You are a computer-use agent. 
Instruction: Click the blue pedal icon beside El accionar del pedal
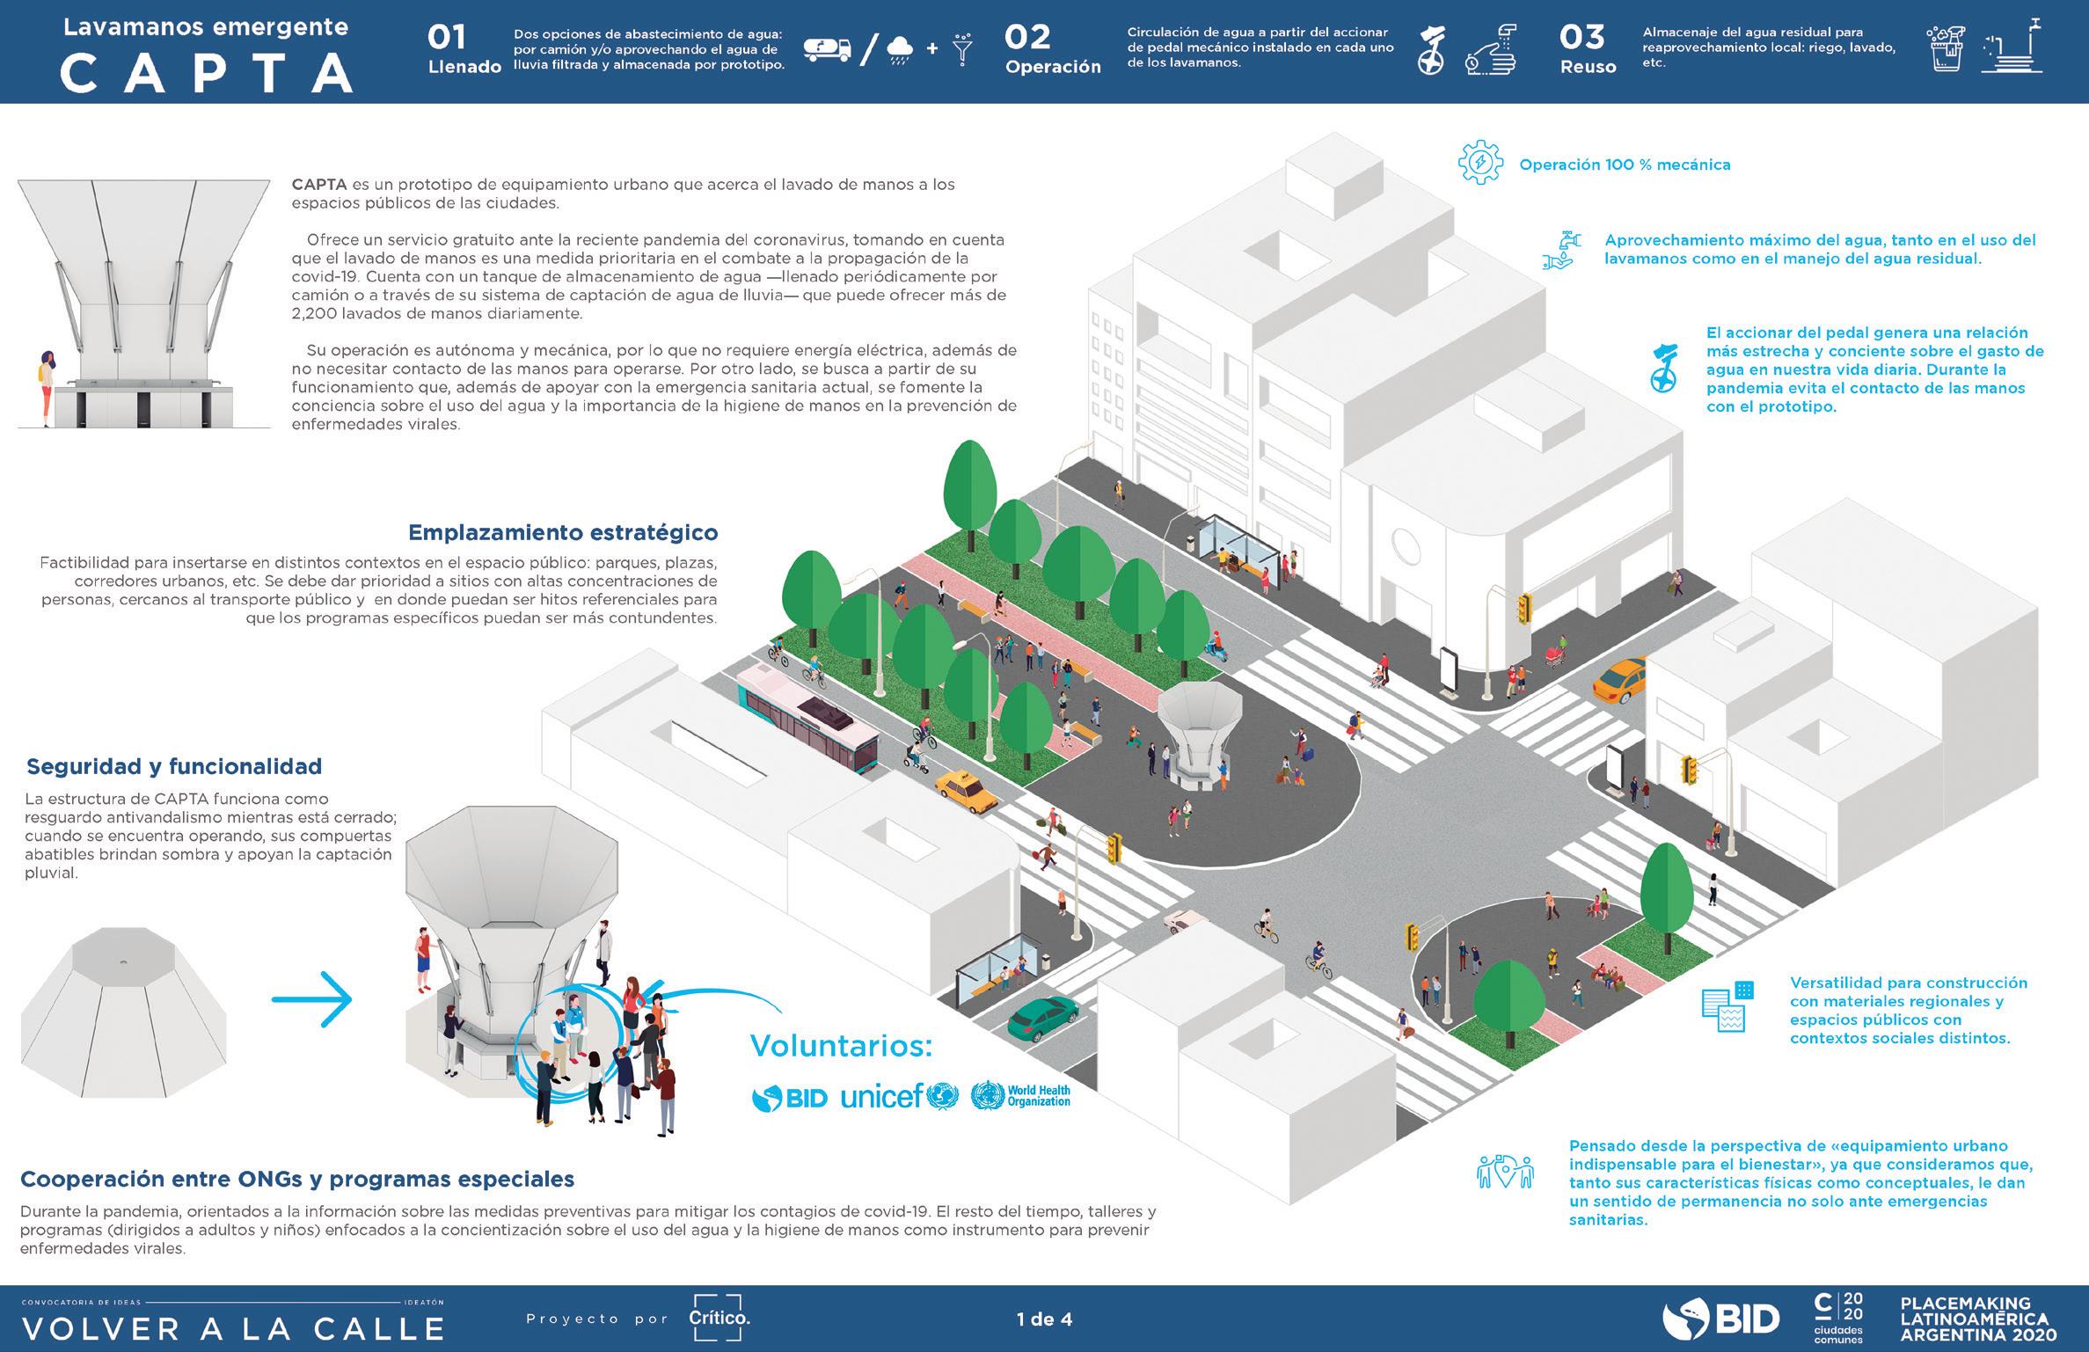(1663, 368)
